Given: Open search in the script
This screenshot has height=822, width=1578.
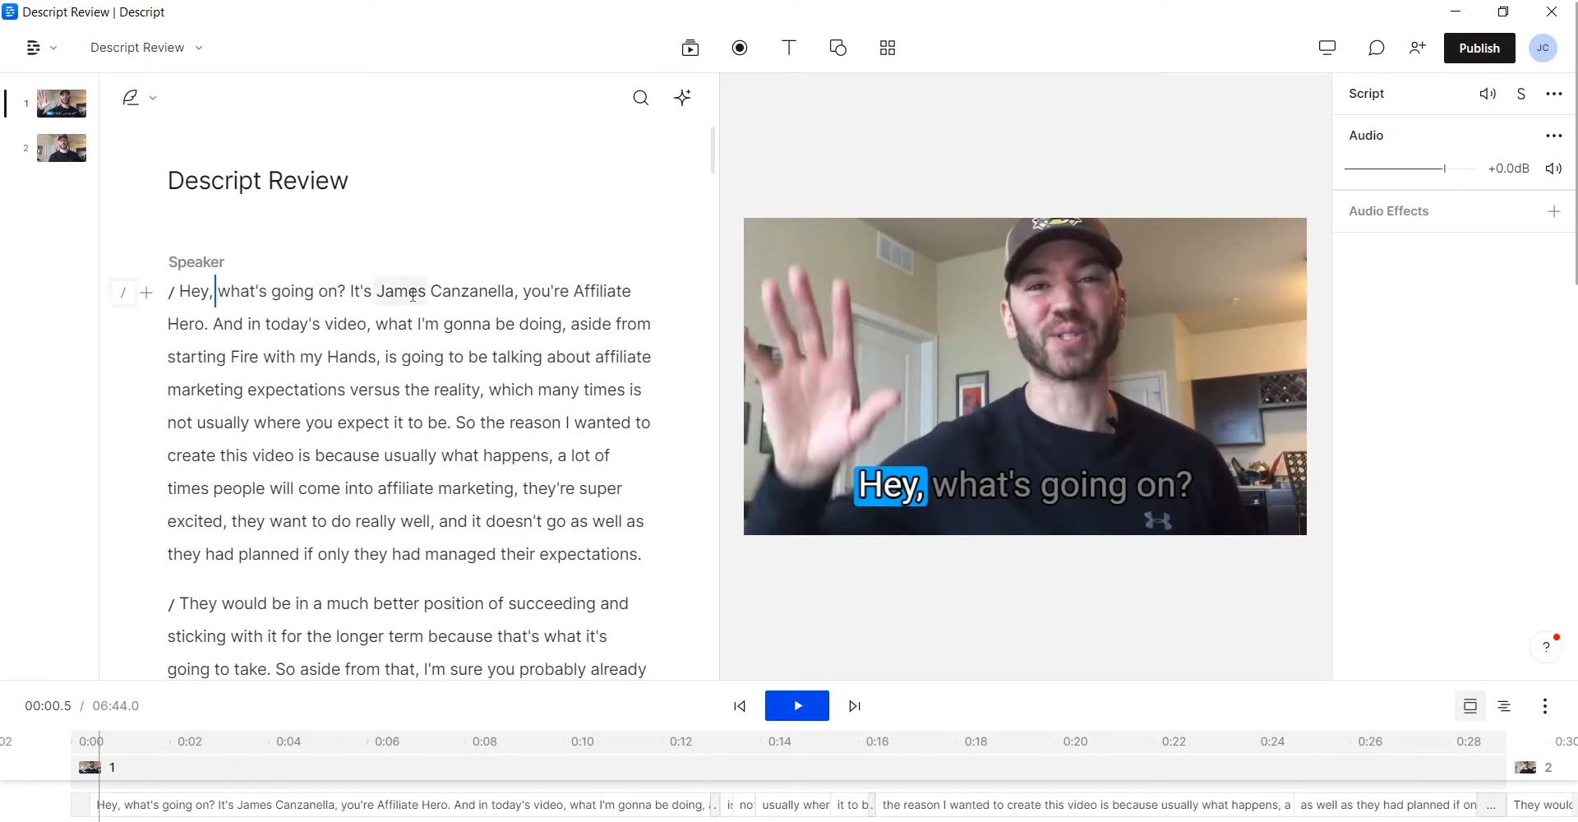Looking at the screenshot, I should point(641,98).
